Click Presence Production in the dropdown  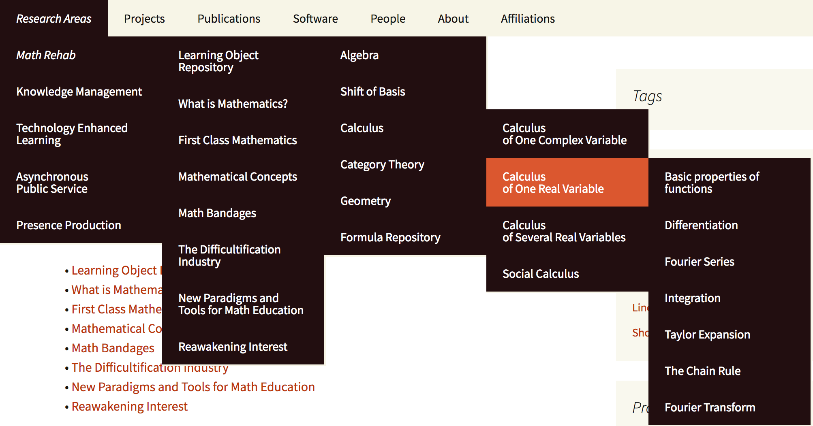pyautogui.click(x=68, y=225)
